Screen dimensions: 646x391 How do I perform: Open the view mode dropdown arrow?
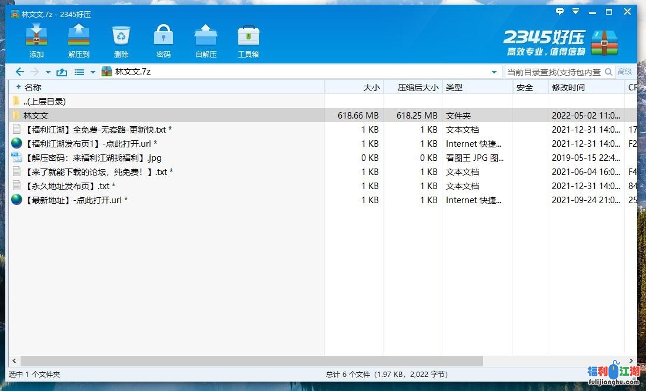pos(92,72)
